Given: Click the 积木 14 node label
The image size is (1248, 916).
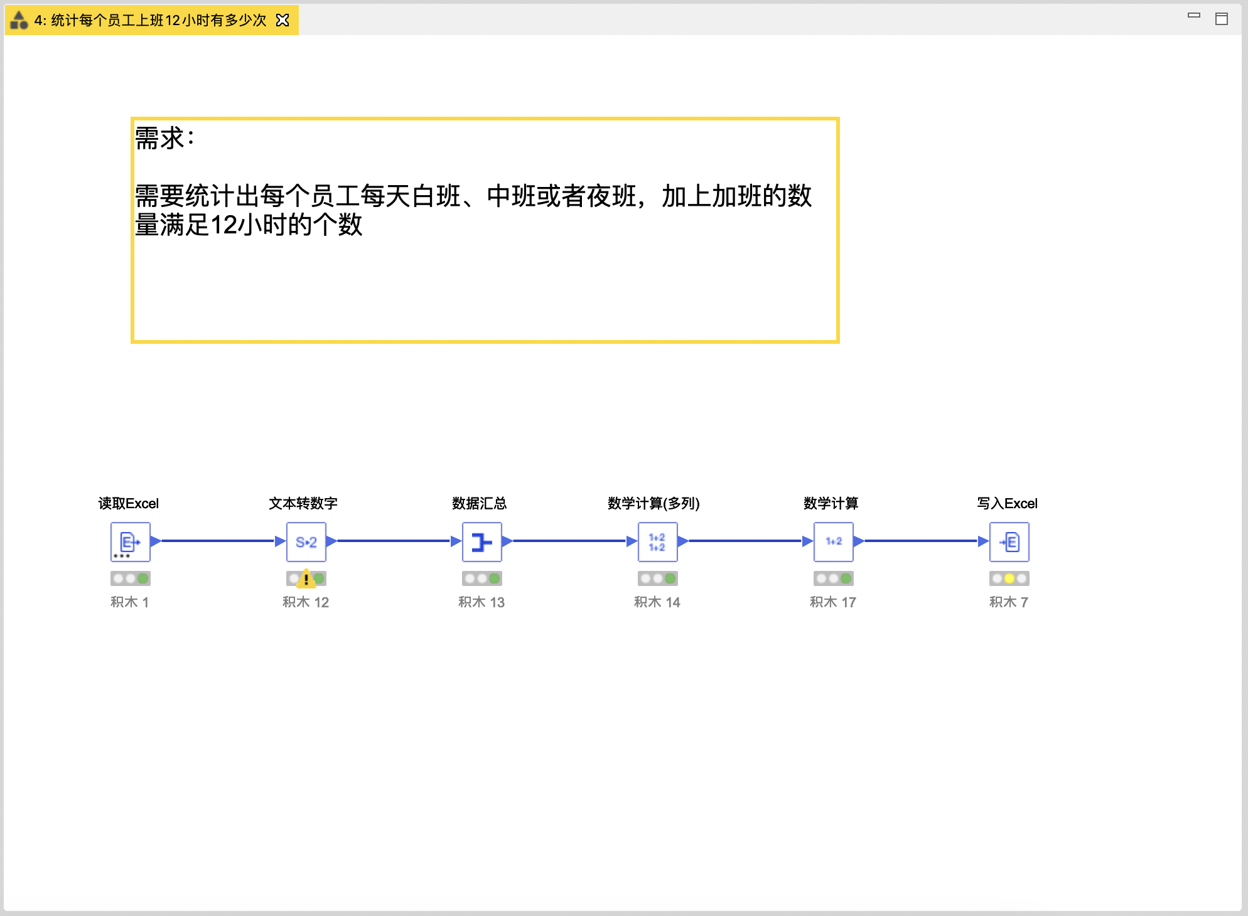Looking at the screenshot, I should click(x=657, y=602).
